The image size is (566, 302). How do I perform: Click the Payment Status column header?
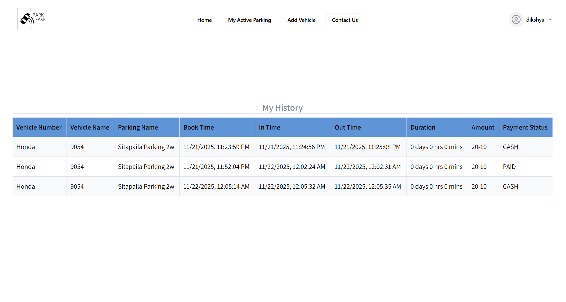[525, 127]
